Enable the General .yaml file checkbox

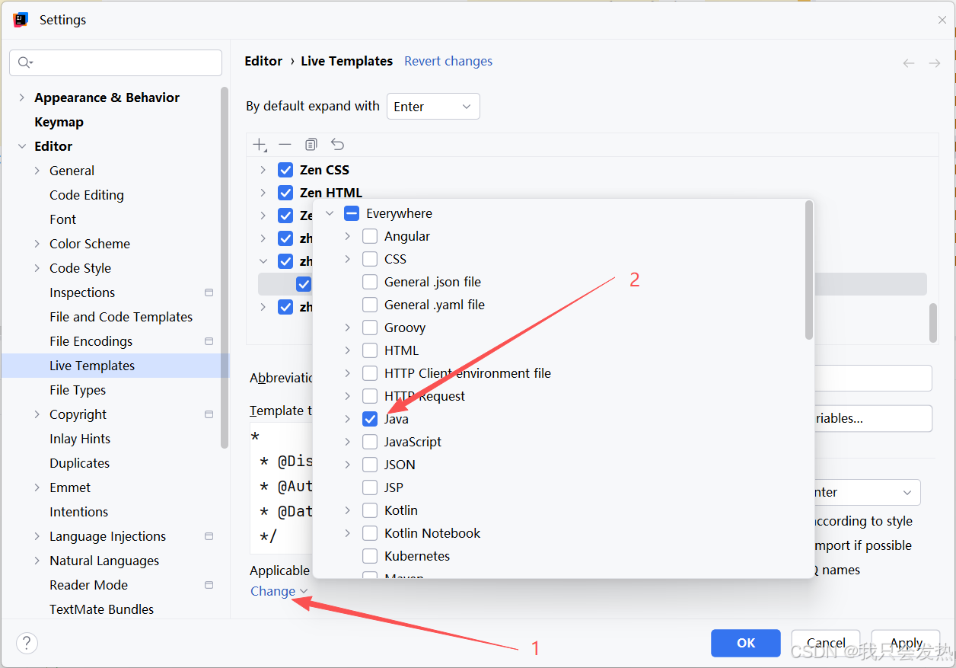tap(370, 305)
